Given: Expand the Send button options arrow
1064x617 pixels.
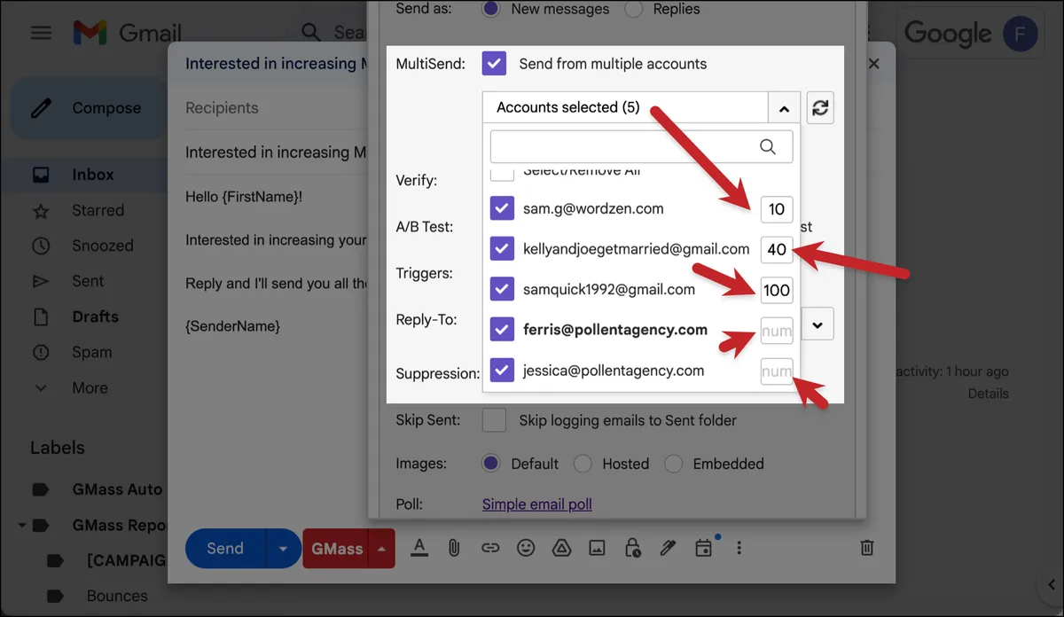Looking at the screenshot, I should coord(283,549).
